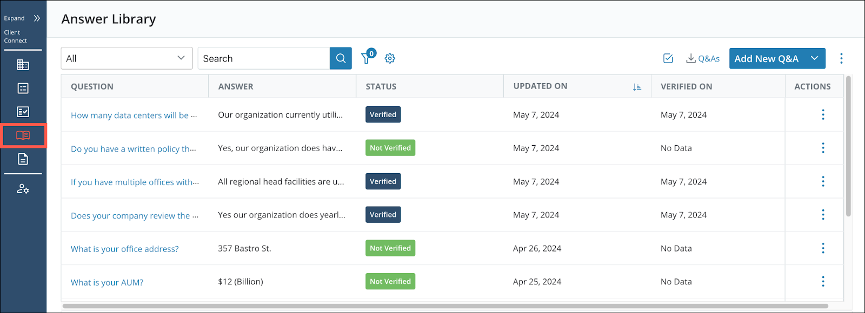Click 'Our organization currently utili...' answer

pos(280,114)
